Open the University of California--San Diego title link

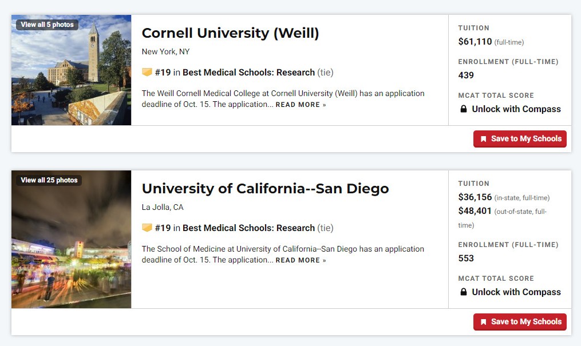point(265,188)
